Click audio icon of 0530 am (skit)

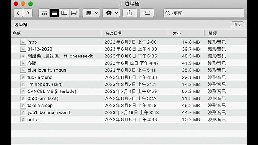pos(23,98)
